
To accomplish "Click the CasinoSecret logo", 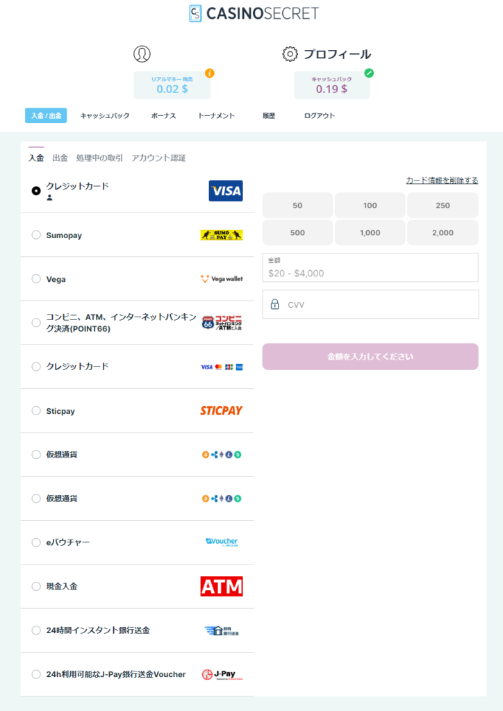I will (x=254, y=14).
